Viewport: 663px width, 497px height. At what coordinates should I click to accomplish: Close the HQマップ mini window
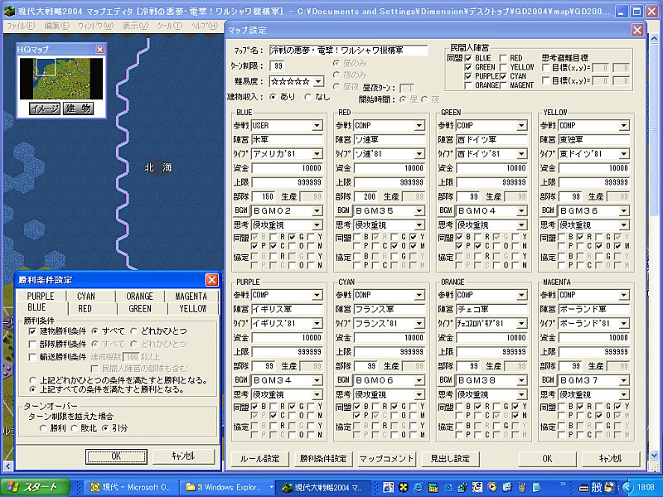pyautogui.click(x=100, y=50)
